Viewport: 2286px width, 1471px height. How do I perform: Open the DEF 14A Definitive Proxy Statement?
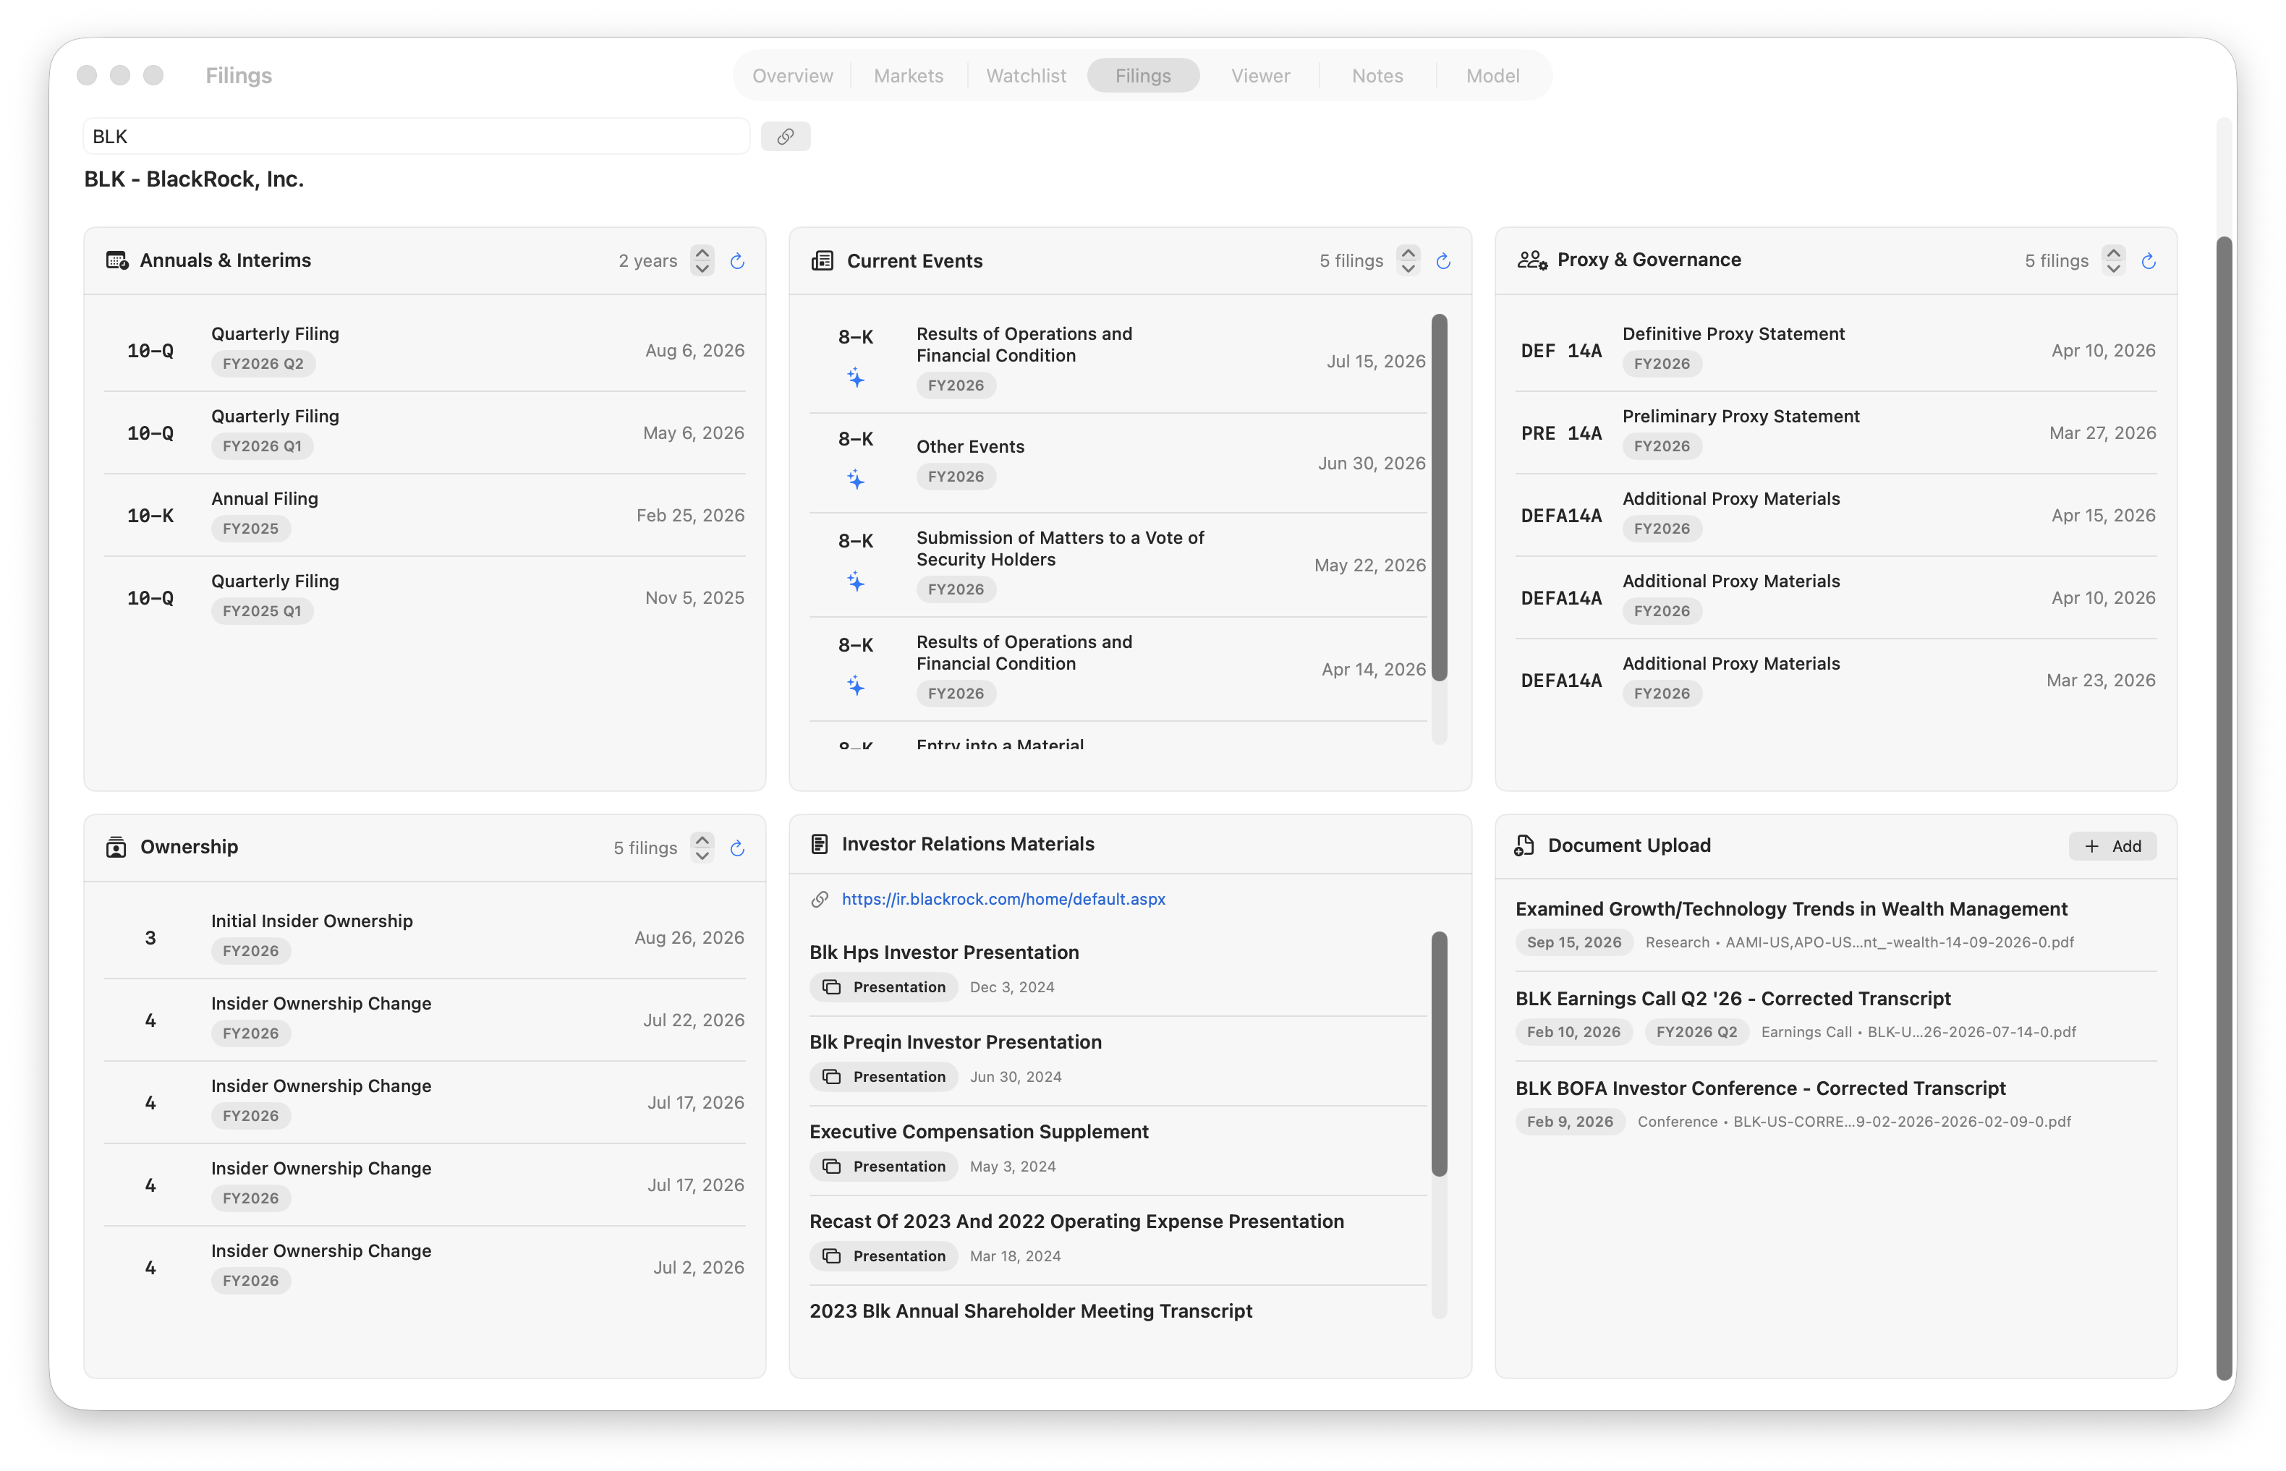point(1836,349)
